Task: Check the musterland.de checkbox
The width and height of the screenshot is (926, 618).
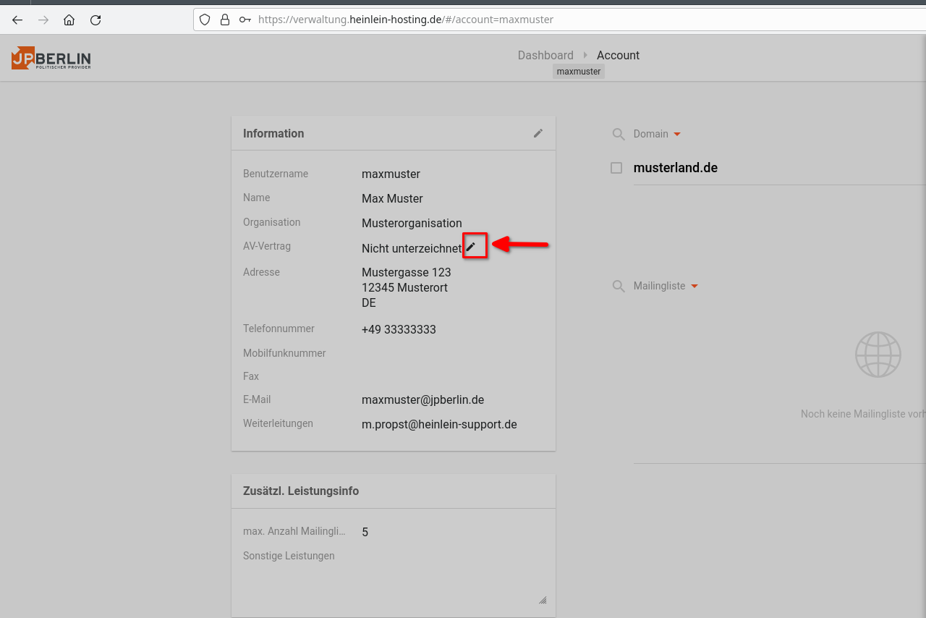Action: [x=616, y=167]
